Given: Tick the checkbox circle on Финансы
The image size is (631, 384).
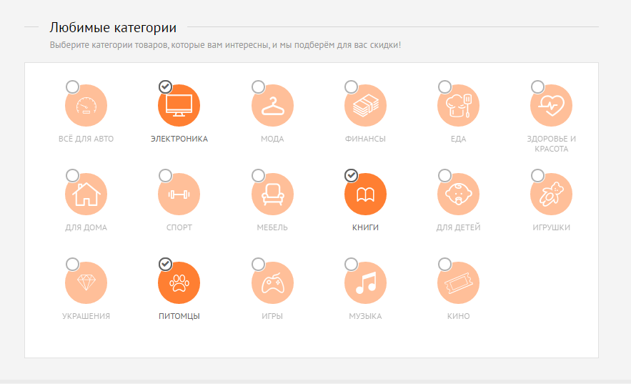Looking at the screenshot, I should tap(352, 87).
